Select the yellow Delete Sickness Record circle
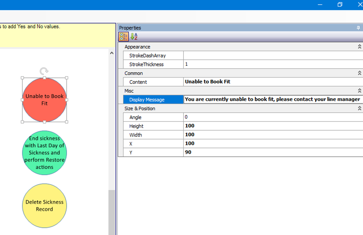 (45, 206)
